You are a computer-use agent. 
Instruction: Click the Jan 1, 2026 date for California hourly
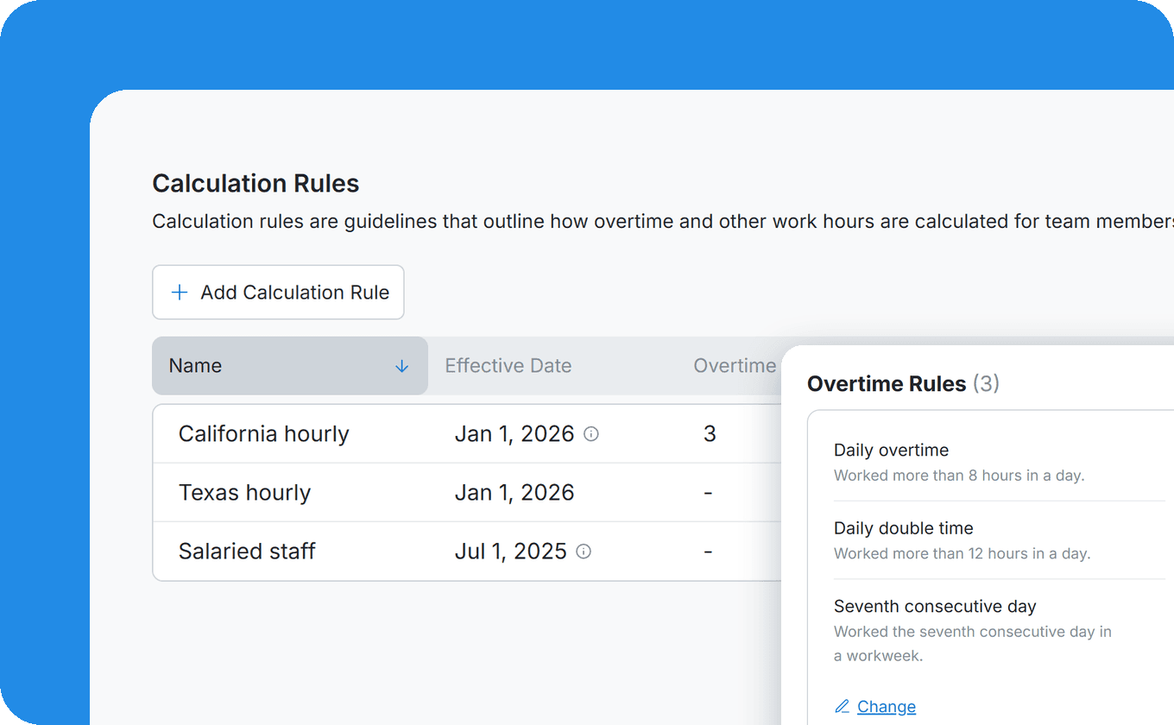click(x=514, y=433)
